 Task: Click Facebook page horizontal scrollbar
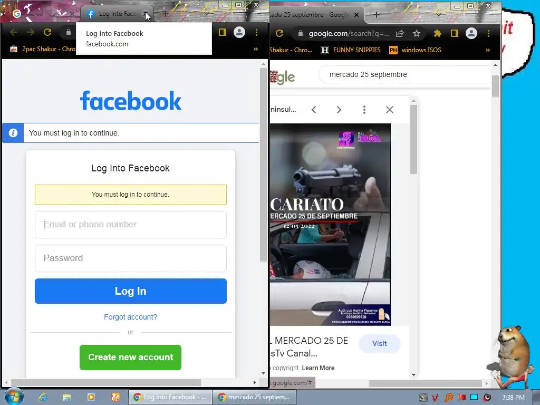(x=106, y=383)
